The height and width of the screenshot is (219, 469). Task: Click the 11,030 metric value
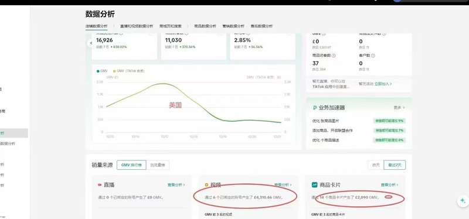click(x=174, y=40)
